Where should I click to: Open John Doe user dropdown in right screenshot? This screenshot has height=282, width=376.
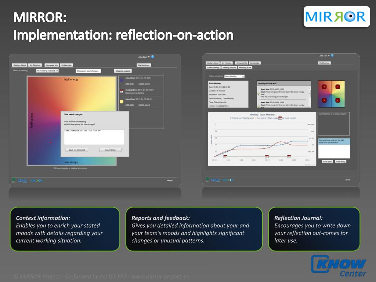[x=325, y=56]
